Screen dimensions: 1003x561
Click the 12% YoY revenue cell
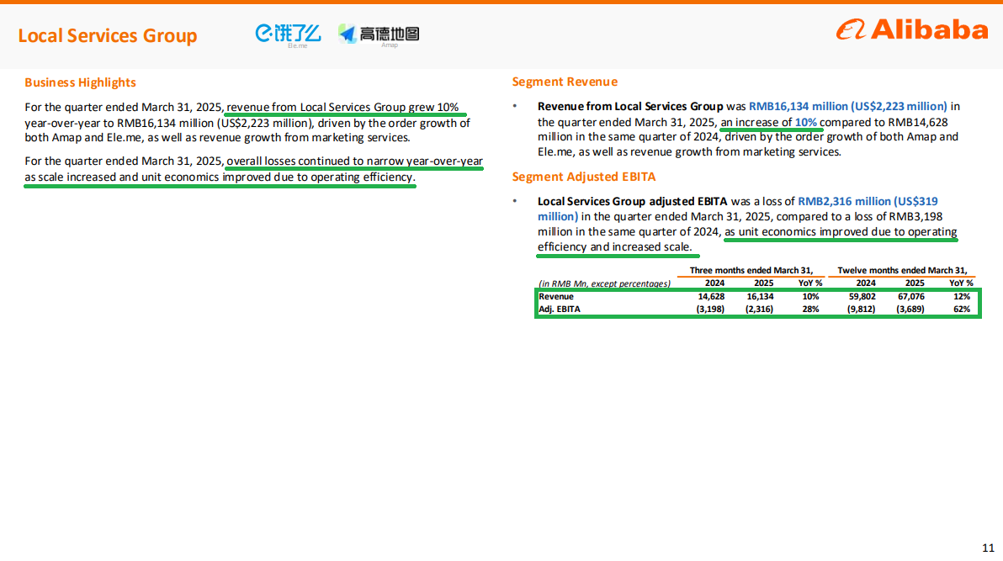pyautogui.click(x=962, y=296)
